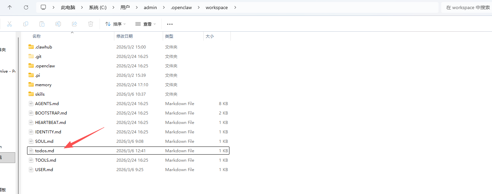Screen dimensions: 492x194
Task: Expand chevron after 此电脑 in address bar
Action: tap(82, 7)
